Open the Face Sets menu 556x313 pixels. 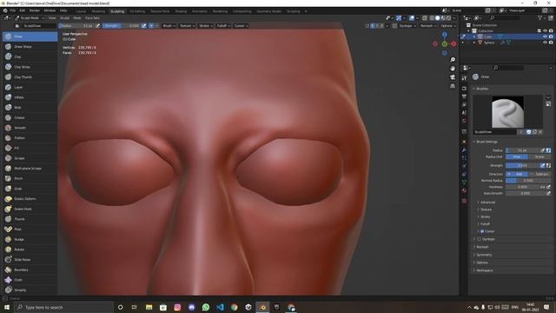92,17
